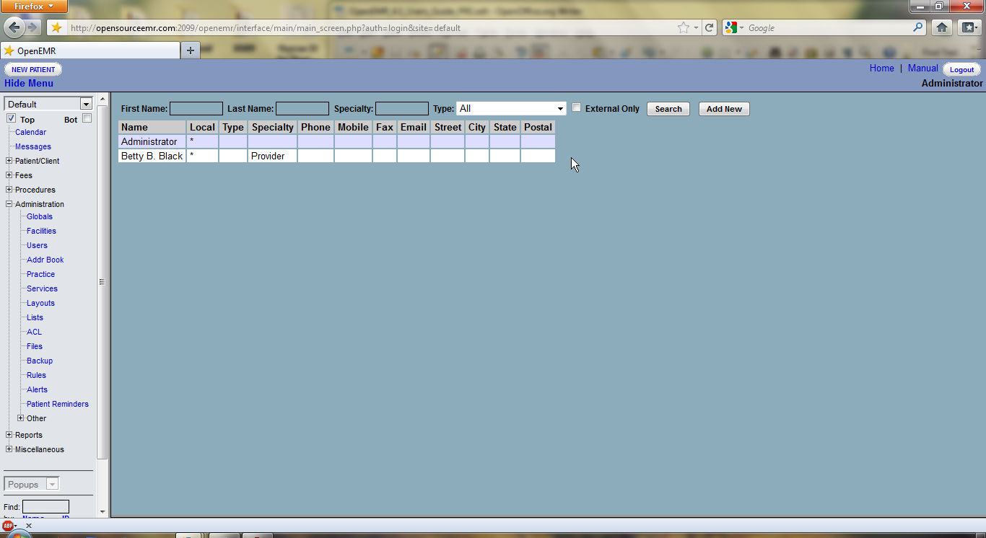Click the browser back arrow button
This screenshot has width=986, height=538.
coord(14,27)
